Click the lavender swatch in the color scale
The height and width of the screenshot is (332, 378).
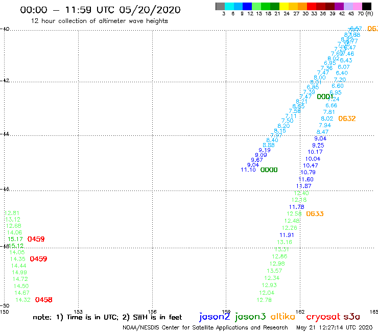(x=348, y=6)
